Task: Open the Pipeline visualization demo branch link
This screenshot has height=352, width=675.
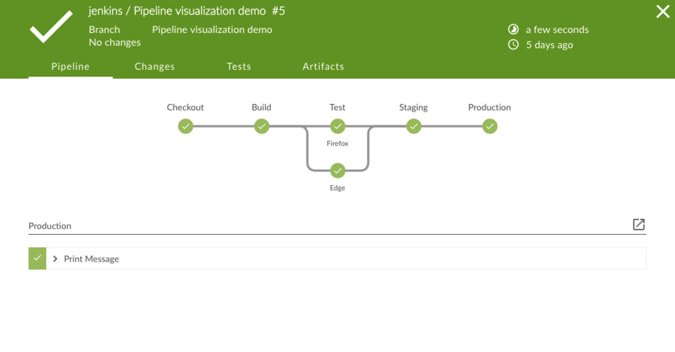Action: point(212,30)
